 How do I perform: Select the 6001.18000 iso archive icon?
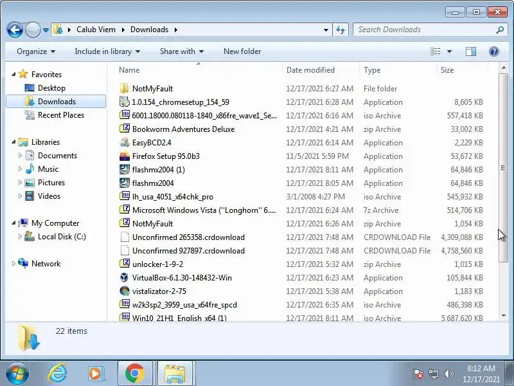coord(124,115)
